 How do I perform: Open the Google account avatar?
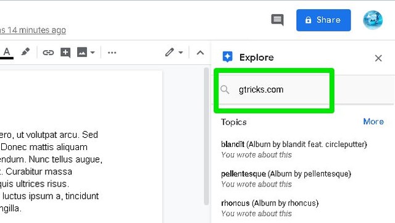(x=373, y=20)
